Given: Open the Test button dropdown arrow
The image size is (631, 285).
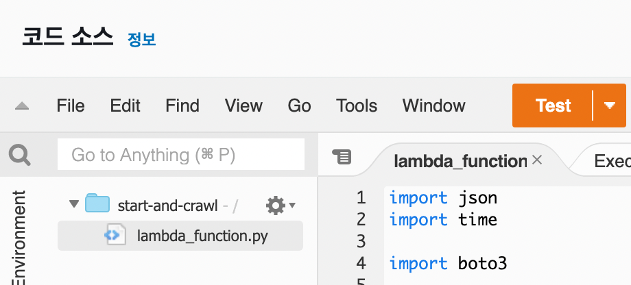Looking at the screenshot, I should pyautogui.click(x=610, y=106).
